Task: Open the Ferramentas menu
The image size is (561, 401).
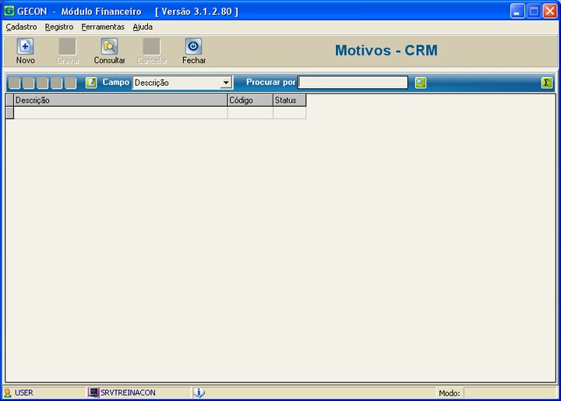Action: tap(103, 26)
